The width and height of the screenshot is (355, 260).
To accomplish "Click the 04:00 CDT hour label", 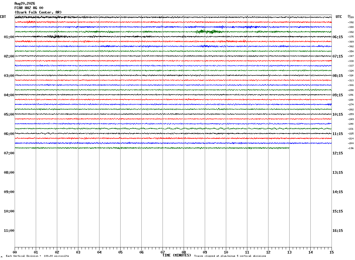I will pos(9,95).
